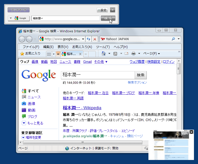The height and width of the screenshot is (164, 198).
Task: Click the widget search text field
Action: point(65,18)
